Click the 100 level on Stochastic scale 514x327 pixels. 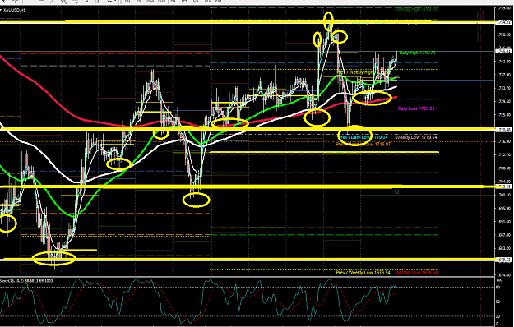pos(500,280)
